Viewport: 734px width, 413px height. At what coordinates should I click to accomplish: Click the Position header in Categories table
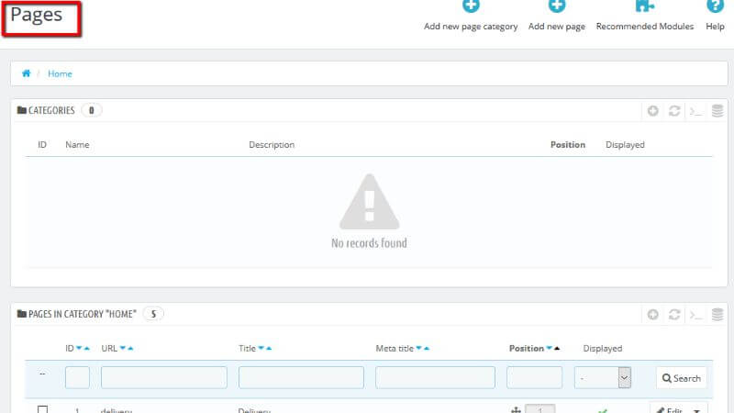coord(567,145)
